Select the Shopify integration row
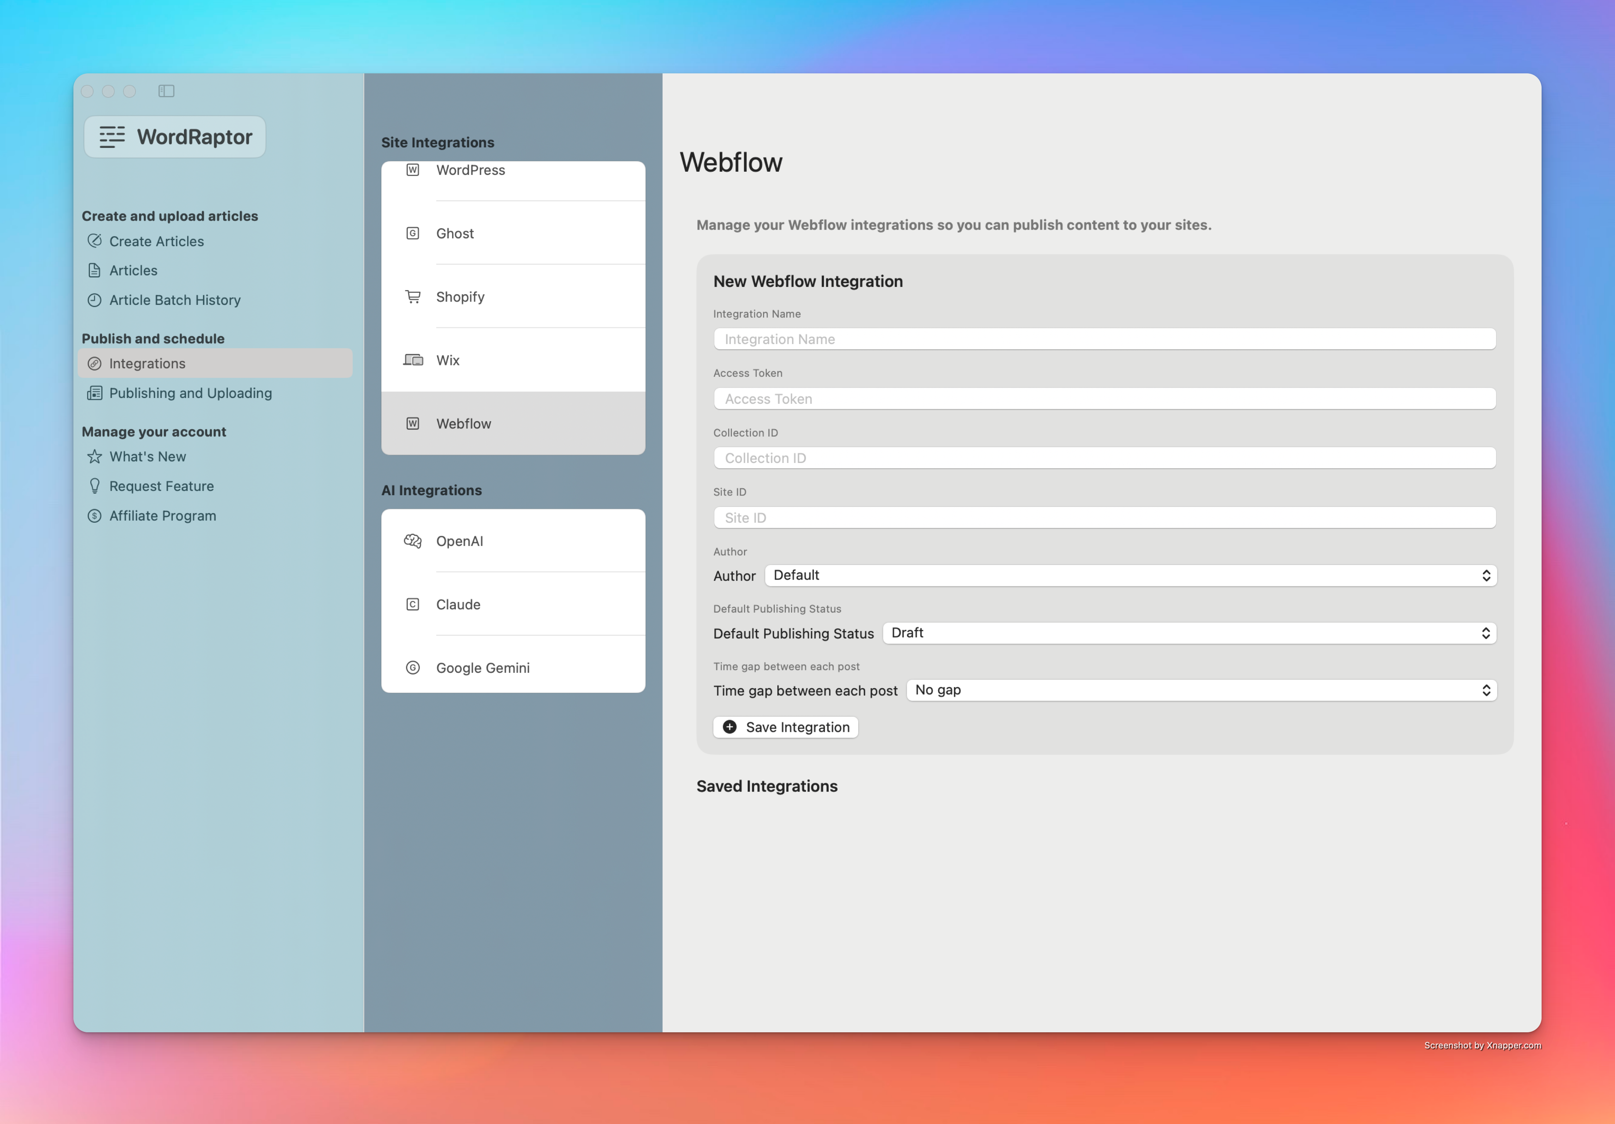1615x1124 pixels. coord(513,297)
